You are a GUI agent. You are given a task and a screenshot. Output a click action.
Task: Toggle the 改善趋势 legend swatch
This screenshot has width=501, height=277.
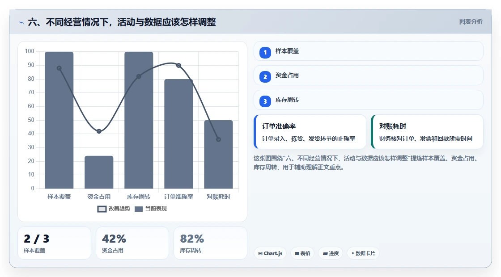click(102, 209)
